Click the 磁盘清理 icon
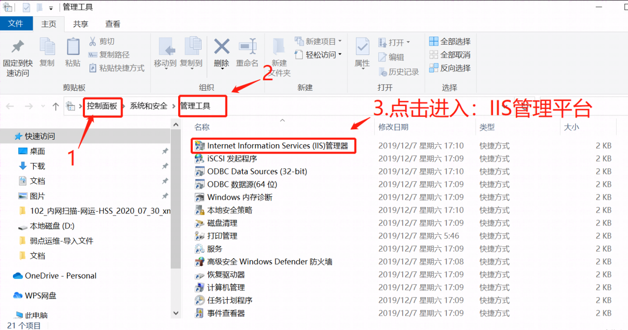The width and height of the screenshot is (628, 330). tap(200, 223)
